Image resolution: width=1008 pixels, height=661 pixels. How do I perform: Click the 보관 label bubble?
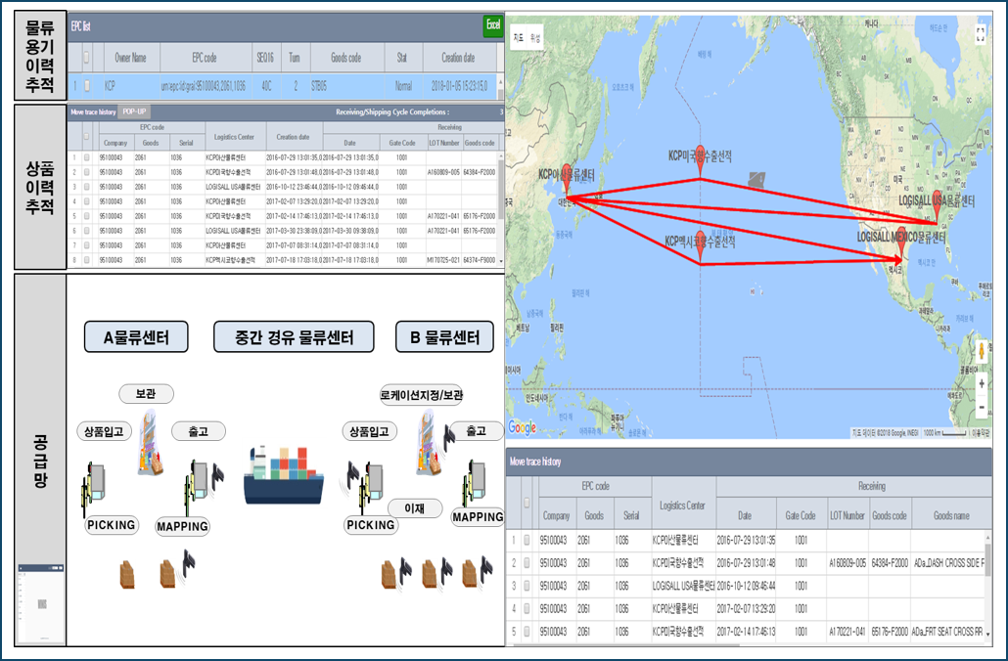pyautogui.click(x=146, y=394)
